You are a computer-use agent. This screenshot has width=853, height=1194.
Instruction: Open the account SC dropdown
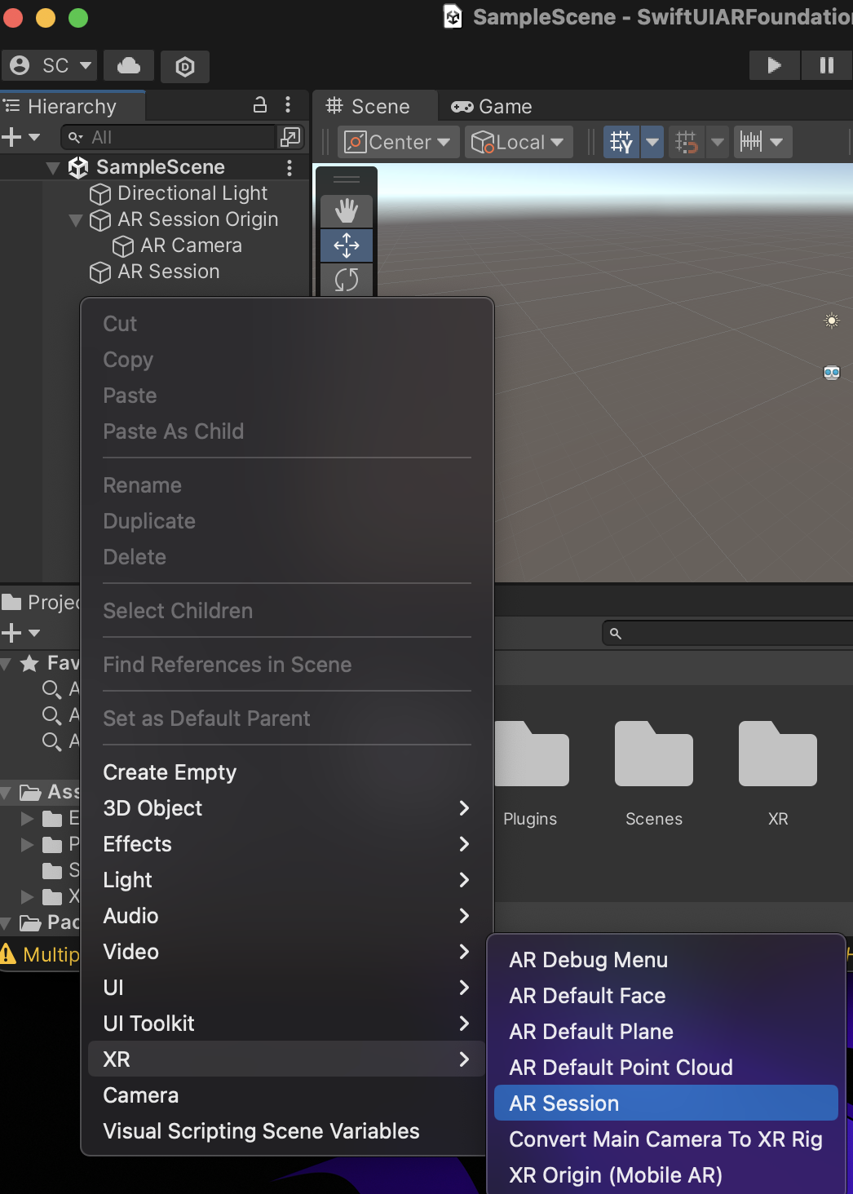coord(50,66)
